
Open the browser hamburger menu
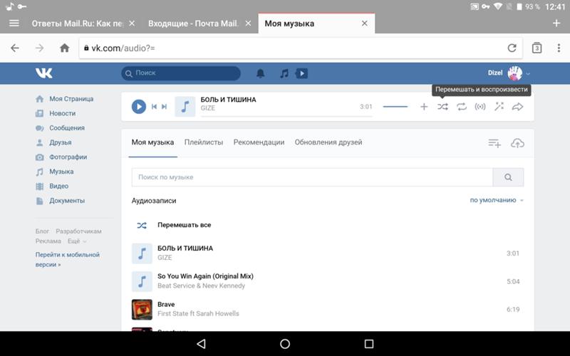pos(14,23)
